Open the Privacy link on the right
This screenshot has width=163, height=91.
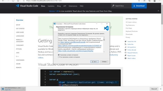coord(128,37)
